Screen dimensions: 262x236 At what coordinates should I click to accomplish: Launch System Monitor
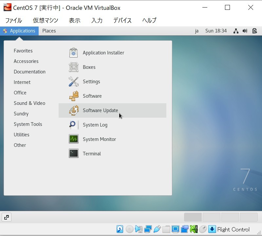click(x=112, y=139)
